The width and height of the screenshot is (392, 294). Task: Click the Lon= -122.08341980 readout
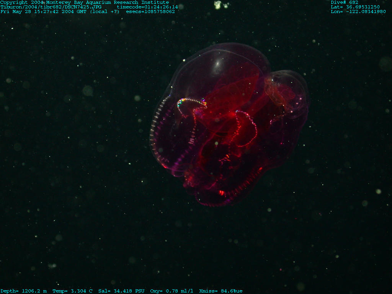pyautogui.click(x=358, y=11)
